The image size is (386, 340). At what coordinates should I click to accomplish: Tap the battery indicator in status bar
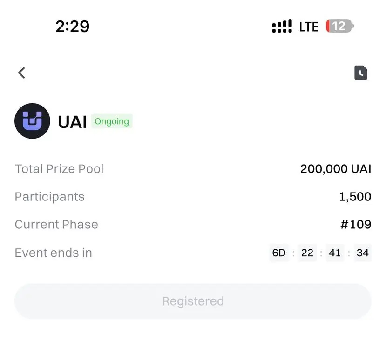(339, 26)
